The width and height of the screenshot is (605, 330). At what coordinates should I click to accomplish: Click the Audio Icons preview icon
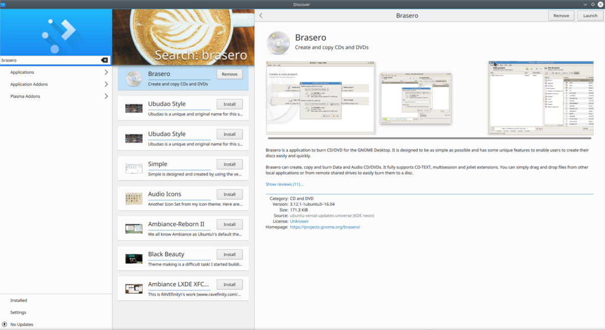pos(134,199)
